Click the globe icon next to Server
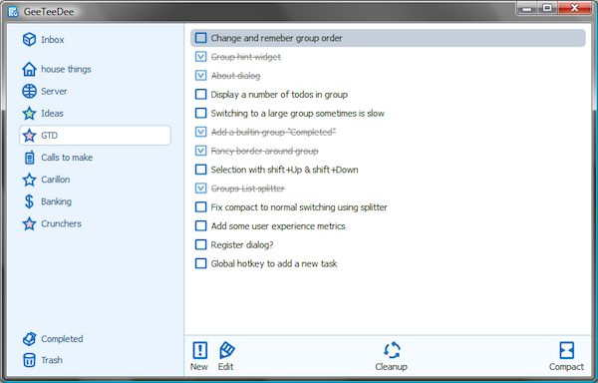Viewport: 598px width, 383px height. (x=29, y=91)
